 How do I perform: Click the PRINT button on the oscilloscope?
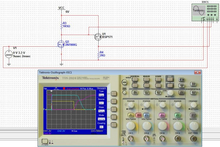(x=124, y=82)
